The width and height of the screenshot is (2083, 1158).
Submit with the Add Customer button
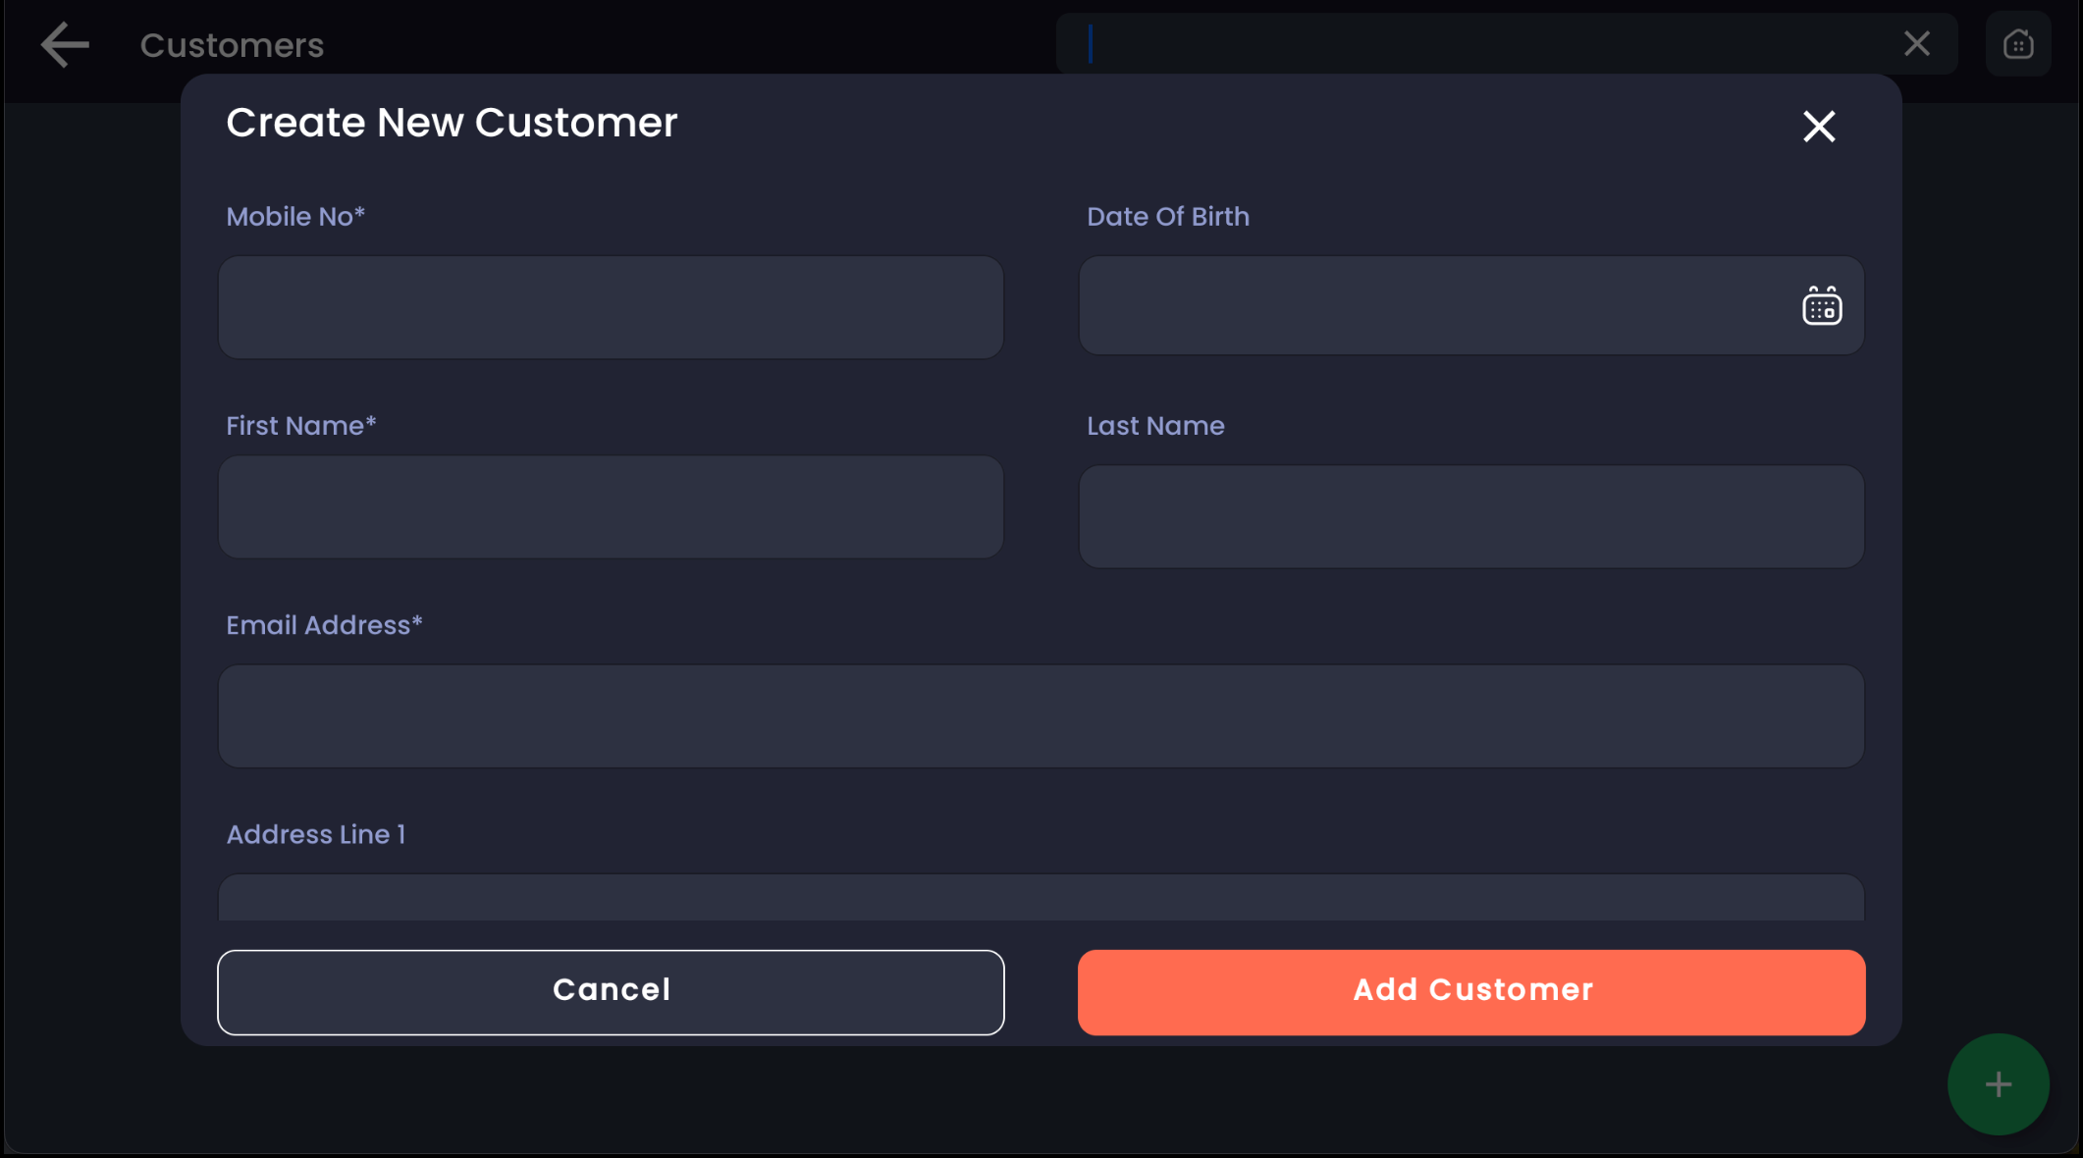[1470, 991]
